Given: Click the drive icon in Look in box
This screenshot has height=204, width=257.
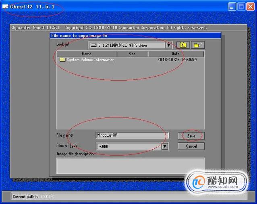Looking at the screenshot, I should point(94,45).
